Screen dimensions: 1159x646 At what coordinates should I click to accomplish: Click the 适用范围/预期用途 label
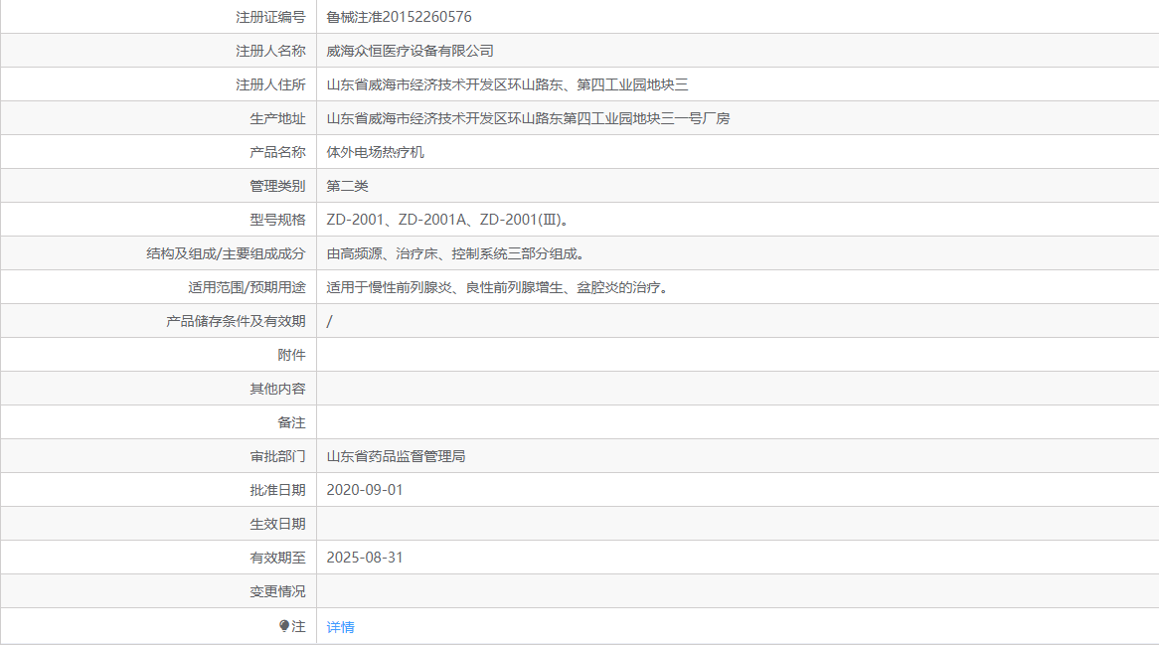[247, 287]
